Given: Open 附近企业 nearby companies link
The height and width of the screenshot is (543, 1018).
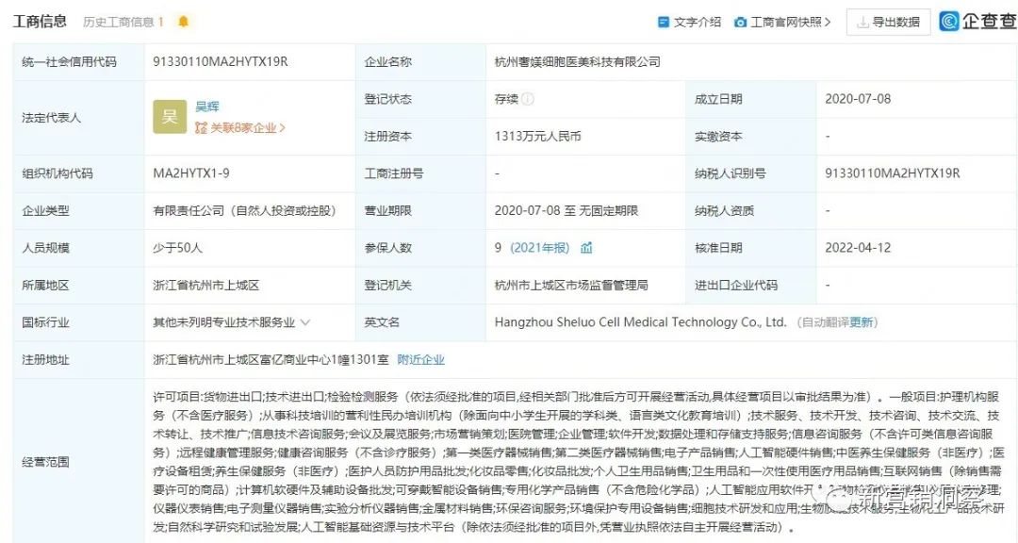Looking at the screenshot, I should 420,359.
